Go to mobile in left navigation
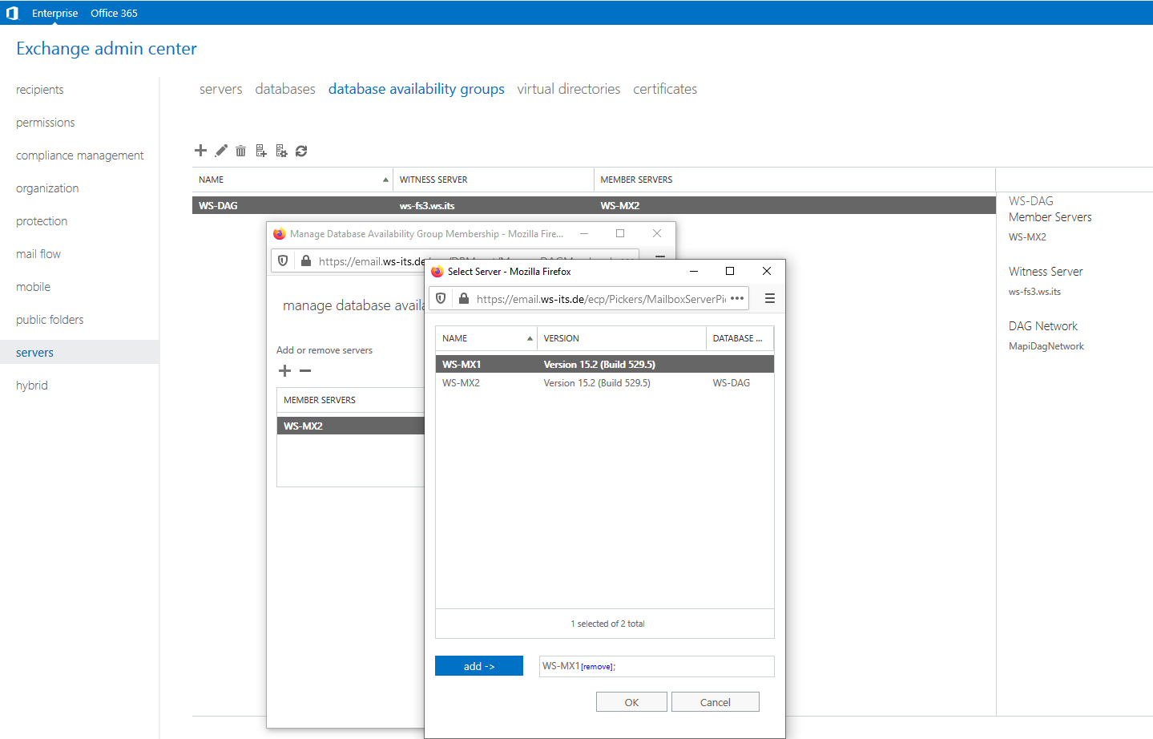Image resolution: width=1153 pixels, height=739 pixels. pyautogui.click(x=33, y=287)
